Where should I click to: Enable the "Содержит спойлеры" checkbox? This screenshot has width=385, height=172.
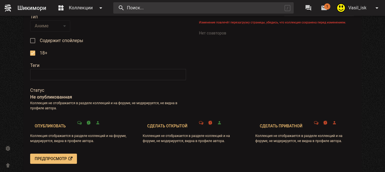coord(33,41)
